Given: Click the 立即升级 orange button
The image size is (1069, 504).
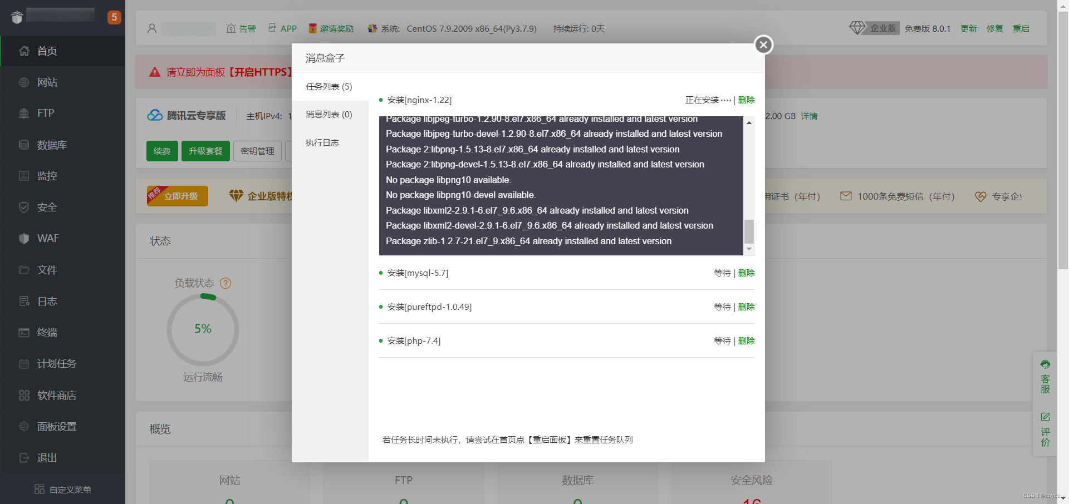Looking at the screenshot, I should (178, 196).
